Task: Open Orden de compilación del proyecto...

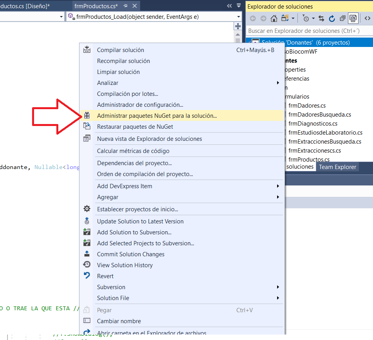Action: 145,174
